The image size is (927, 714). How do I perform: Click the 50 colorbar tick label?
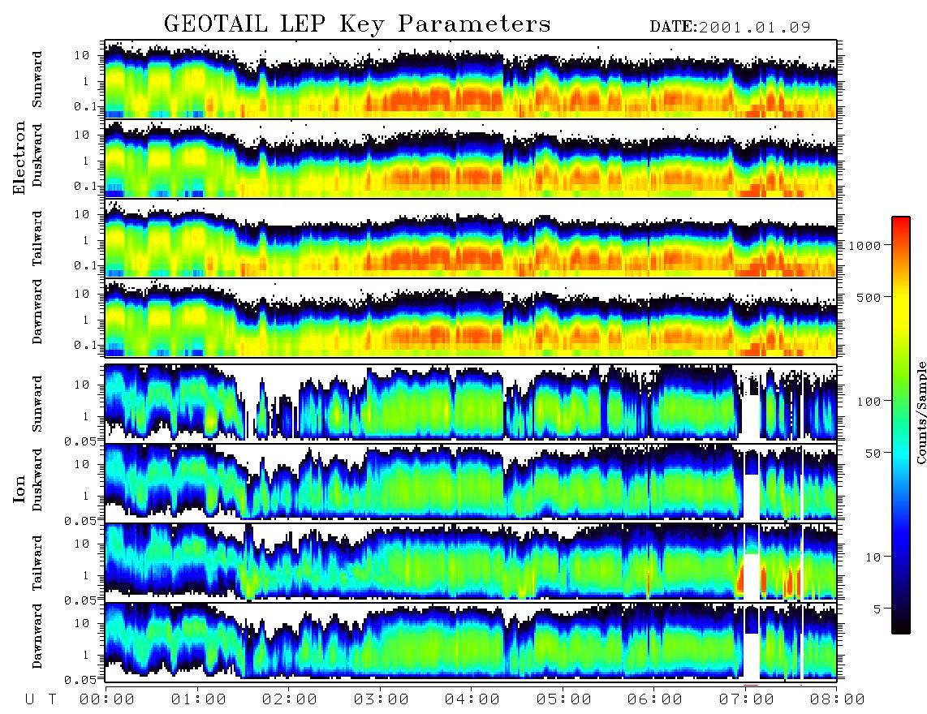873,454
